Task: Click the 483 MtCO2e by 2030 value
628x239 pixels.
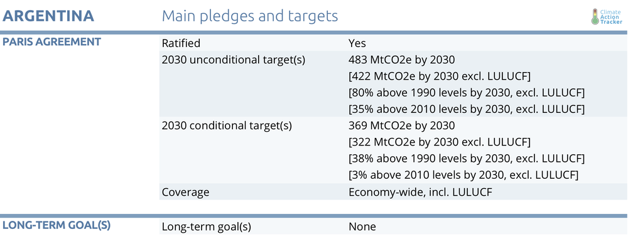Action: pyautogui.click(x=402, y=60)
